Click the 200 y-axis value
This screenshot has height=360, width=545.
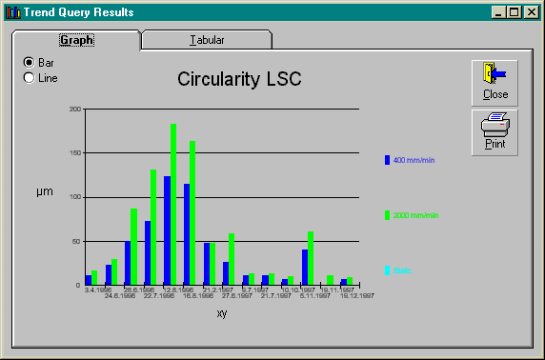[x=75, y=110]
